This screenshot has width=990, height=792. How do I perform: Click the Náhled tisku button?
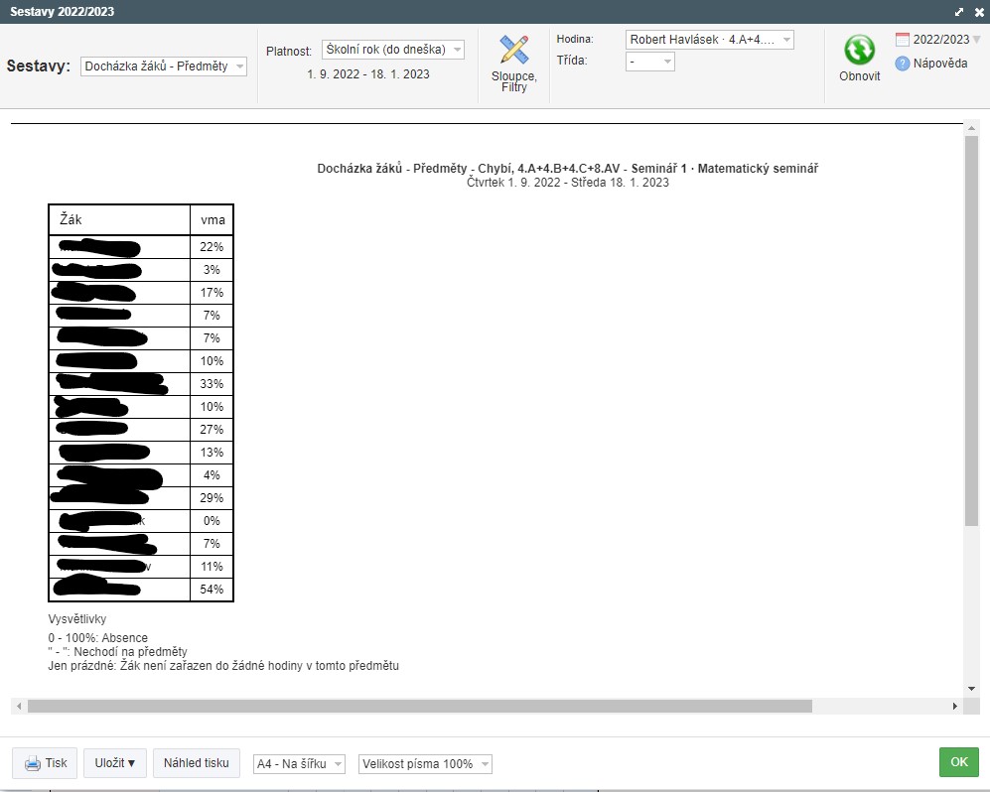pos(197,763)
